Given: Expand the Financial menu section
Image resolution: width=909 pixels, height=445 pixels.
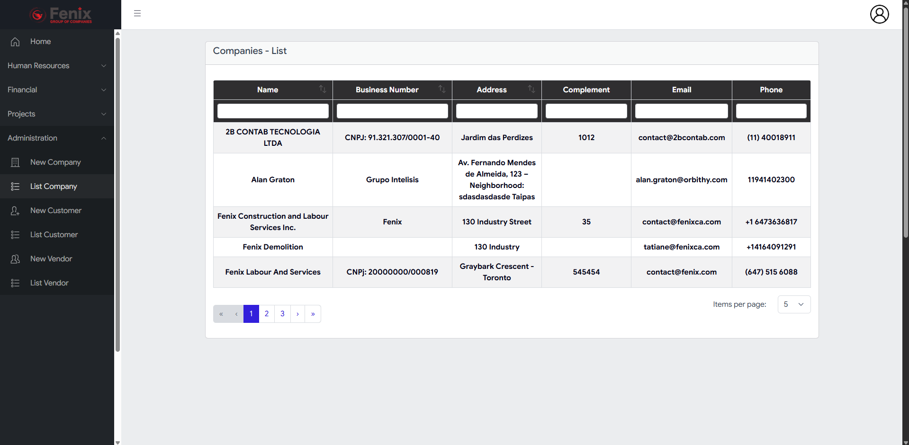Looking at the screenshot, I should (x=57, y=90).
